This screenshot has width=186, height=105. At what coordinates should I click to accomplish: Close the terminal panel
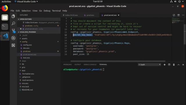183,65
